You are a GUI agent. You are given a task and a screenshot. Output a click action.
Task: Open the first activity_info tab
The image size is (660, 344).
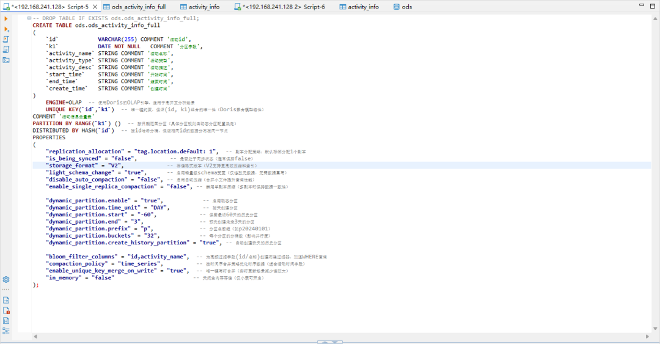pyautogui.click(x=200, y=7)
